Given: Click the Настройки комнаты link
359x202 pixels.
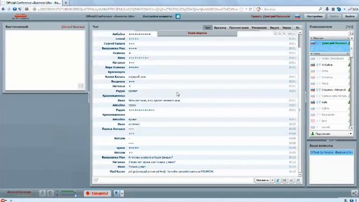Looking at the screenshot, I should 157,16.
